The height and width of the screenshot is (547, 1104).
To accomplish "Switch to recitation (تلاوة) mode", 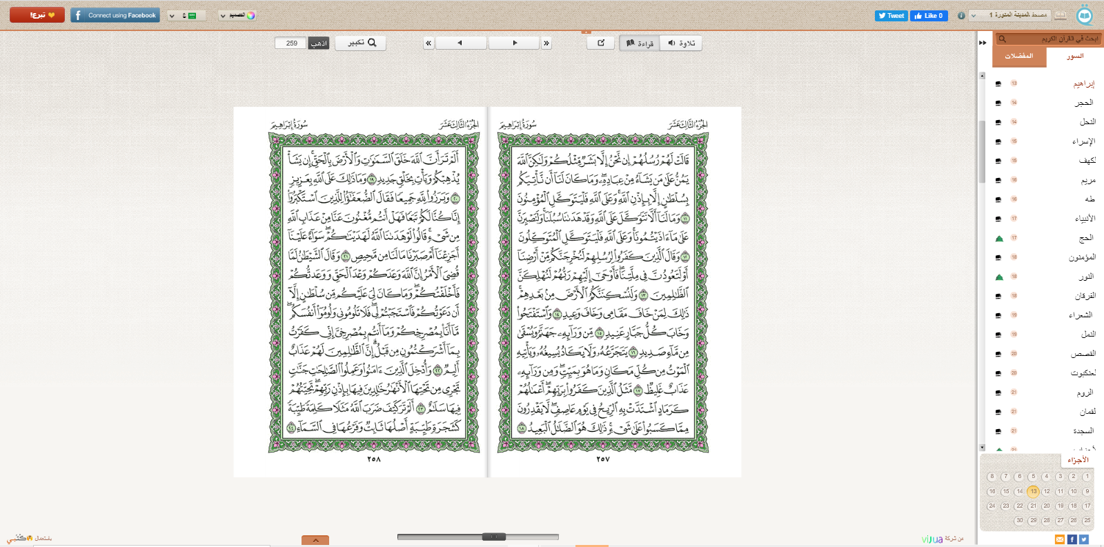I will [x=681, y=43].
